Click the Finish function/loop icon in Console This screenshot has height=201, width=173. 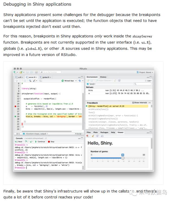pos(31,142)
